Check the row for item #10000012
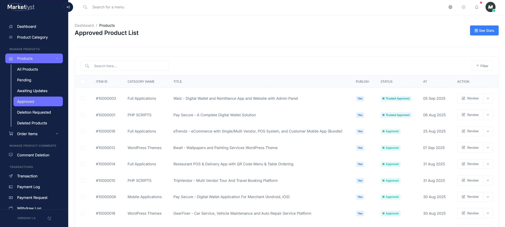 pos(83,148)
